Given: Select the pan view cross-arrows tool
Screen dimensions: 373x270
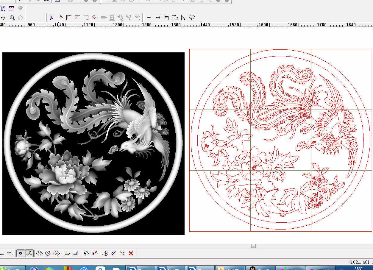Looking at the screenshot, I should coord(3,18).
